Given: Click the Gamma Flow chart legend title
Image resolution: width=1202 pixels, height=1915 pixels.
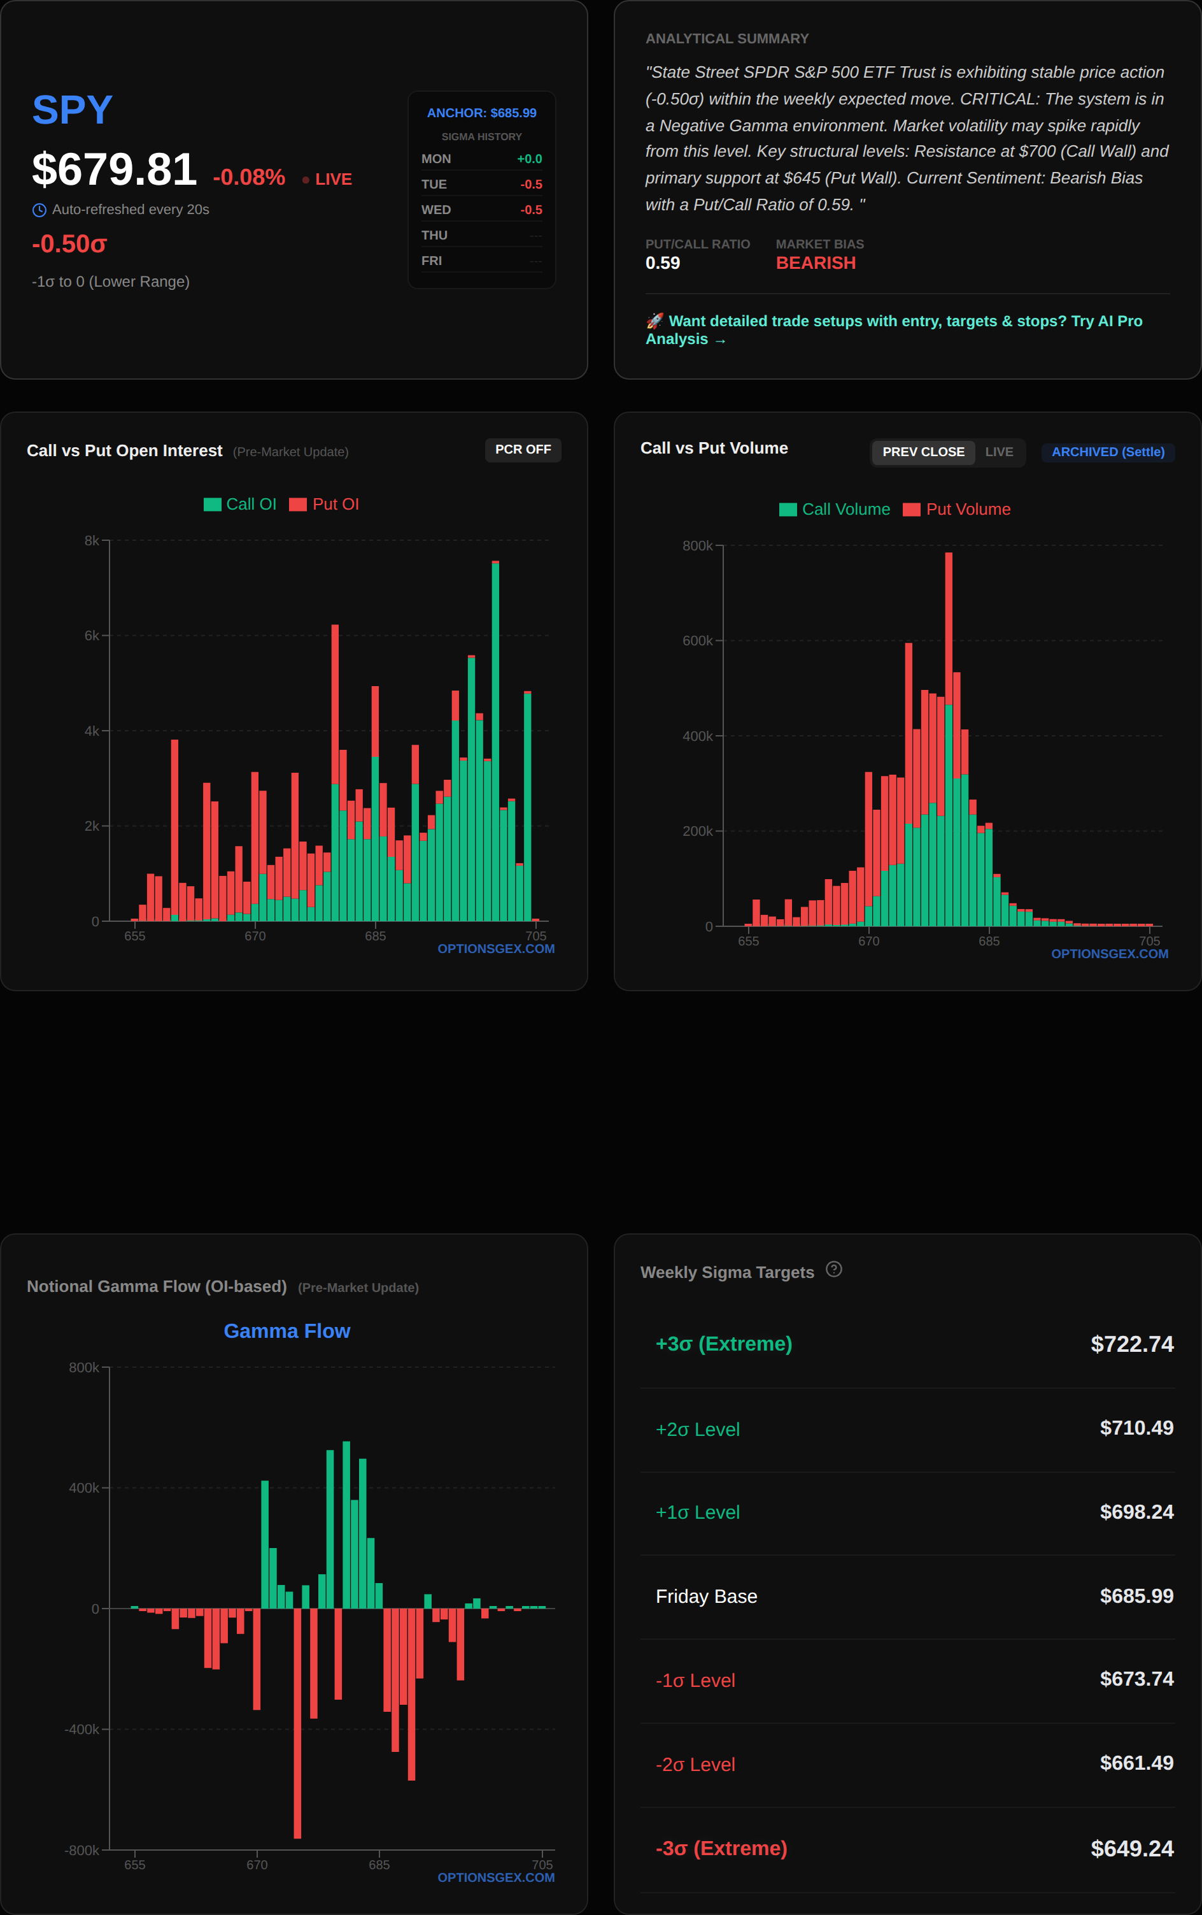Looking at the screenshot, I should (x=286, y=1330).
